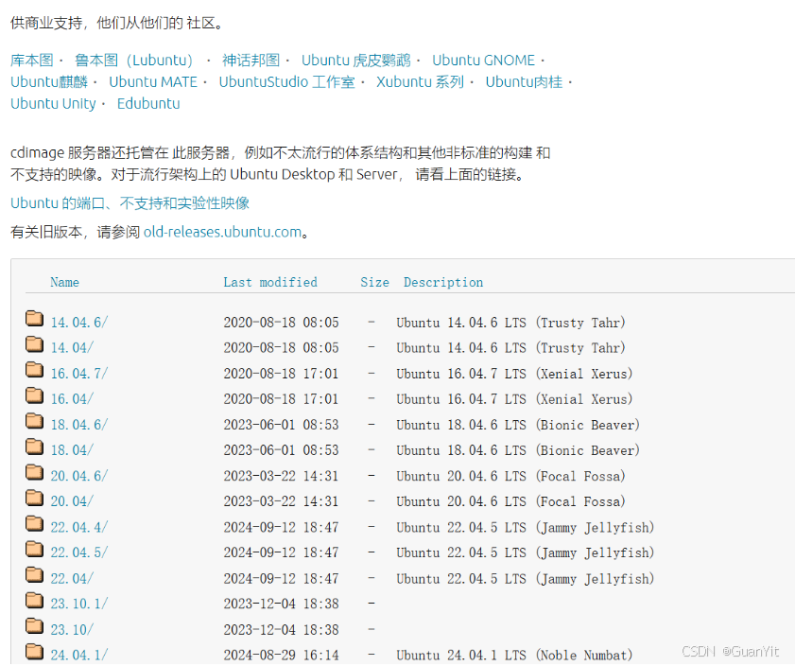
Task: Follow the 神话邦图 link
Action: tap(251, 61)
